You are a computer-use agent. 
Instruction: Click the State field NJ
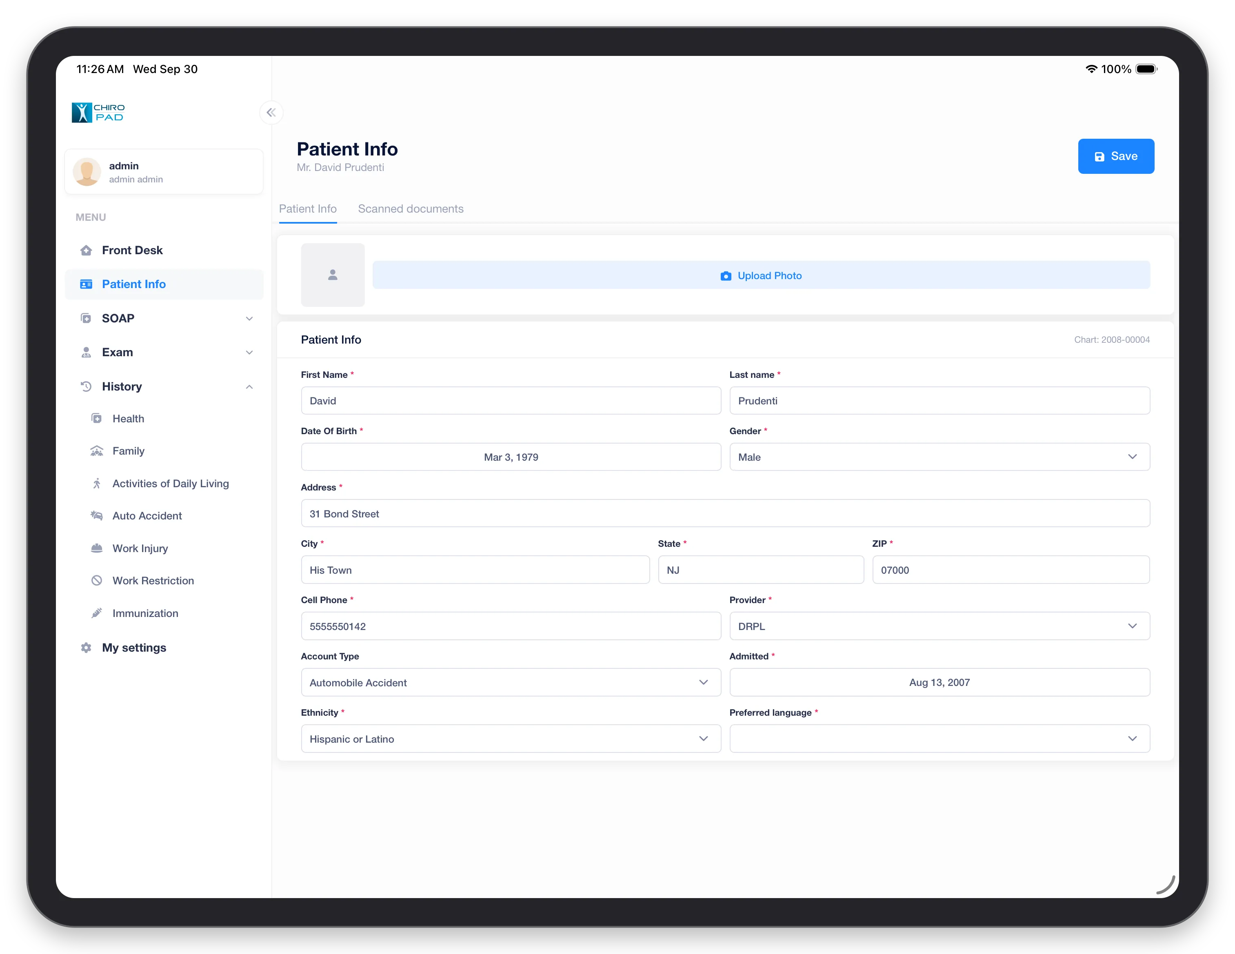click(x=761, y=570)
